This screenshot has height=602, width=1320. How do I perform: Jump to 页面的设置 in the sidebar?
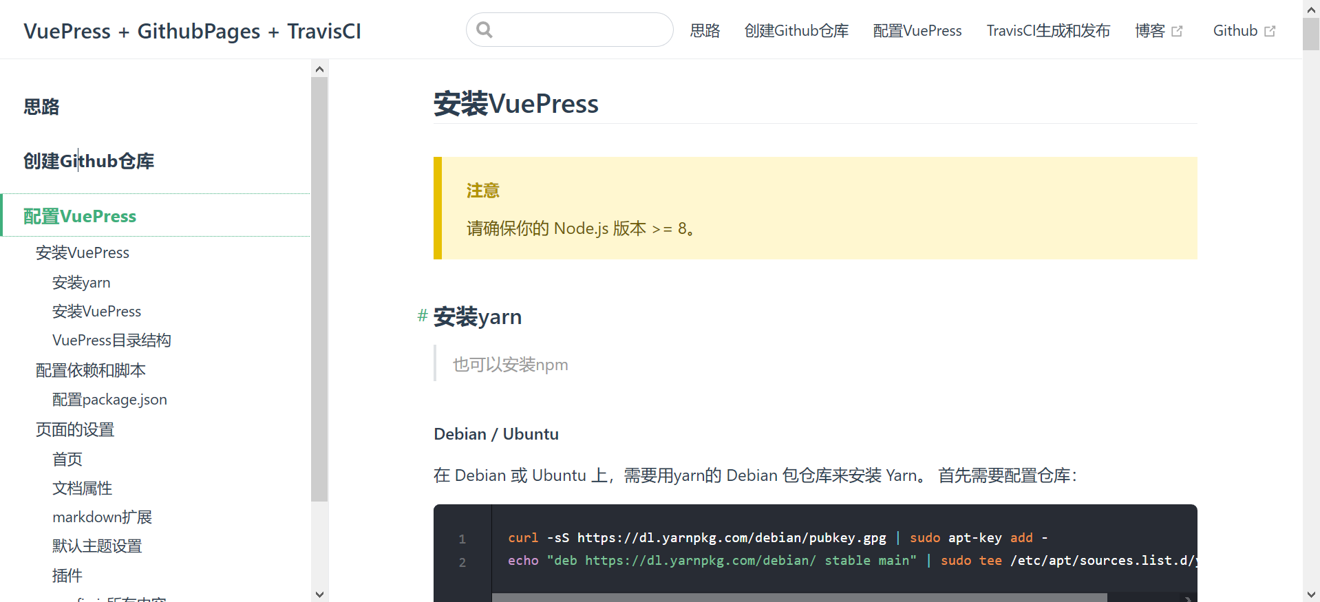point(75,429)
